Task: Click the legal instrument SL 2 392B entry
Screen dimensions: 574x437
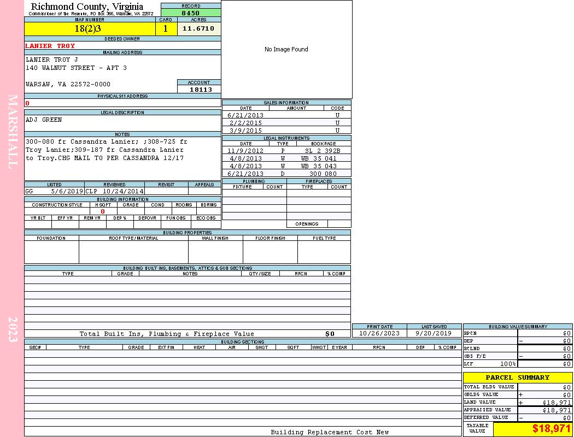Action: (x=323, y=150)
